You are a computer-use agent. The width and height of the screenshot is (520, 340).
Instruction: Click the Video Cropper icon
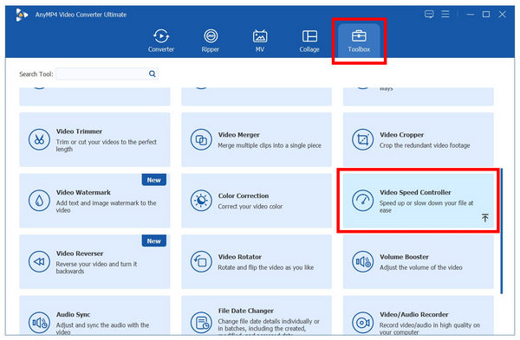coord(362,139)
